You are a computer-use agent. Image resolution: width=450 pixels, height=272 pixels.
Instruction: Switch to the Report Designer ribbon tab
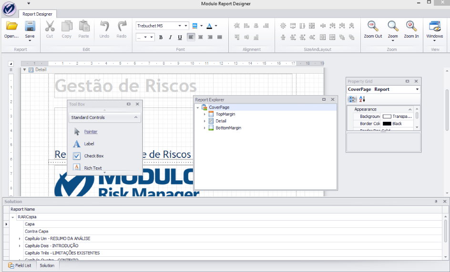[37, 14]
